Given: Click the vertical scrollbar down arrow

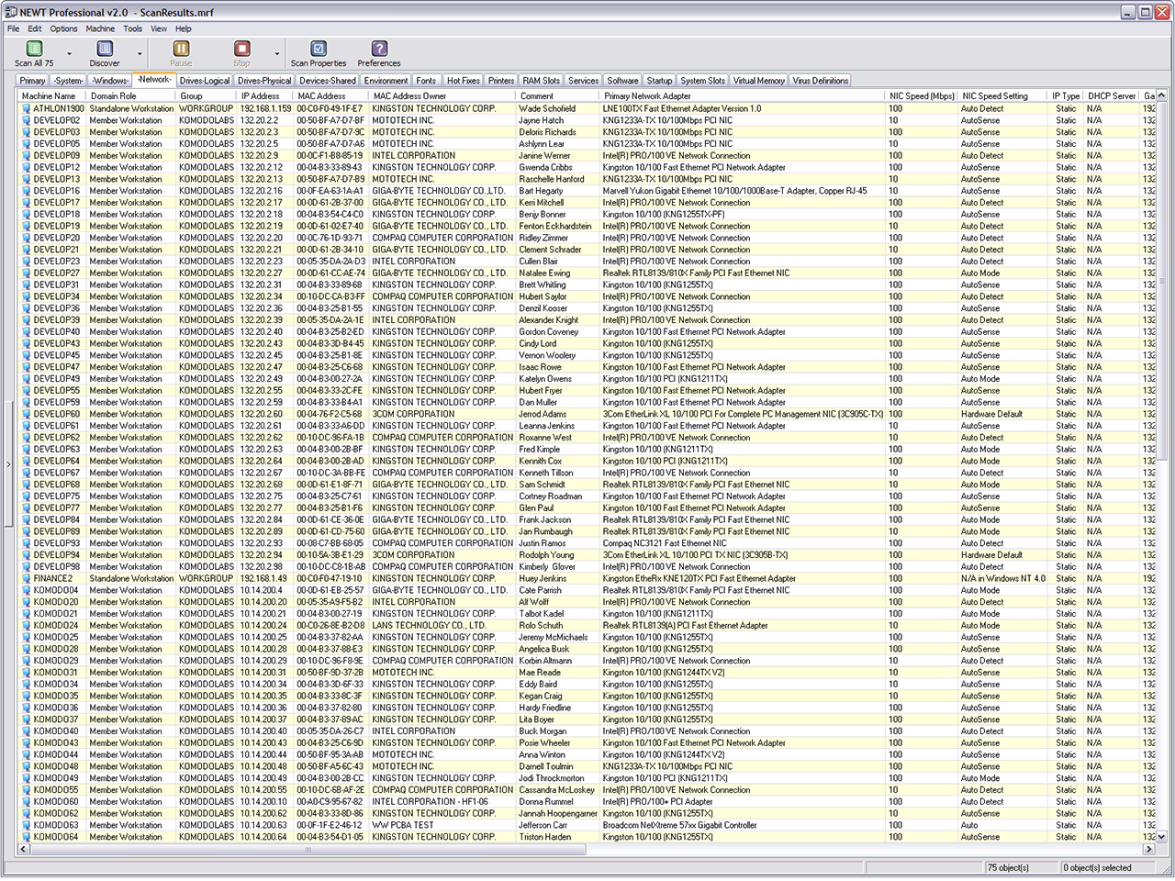Looking at the screenshot, I should pos(1161,837).
